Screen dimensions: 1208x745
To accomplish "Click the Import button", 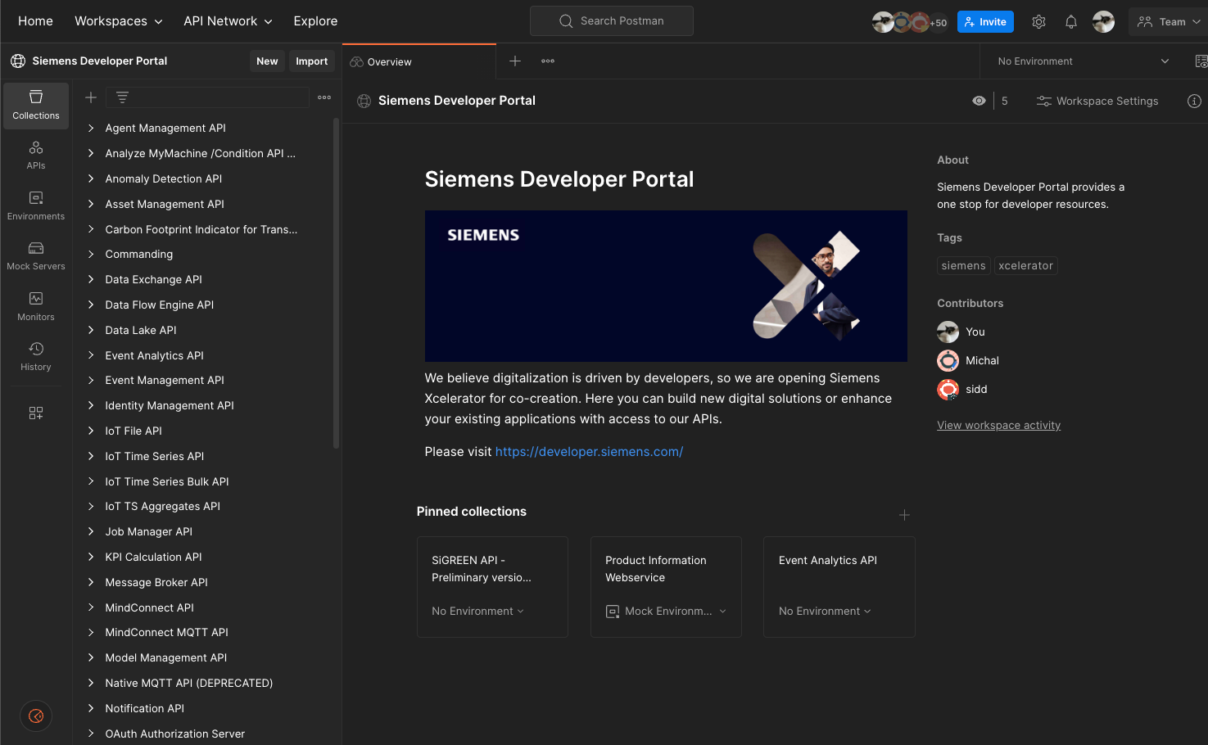I will (311, 61).
